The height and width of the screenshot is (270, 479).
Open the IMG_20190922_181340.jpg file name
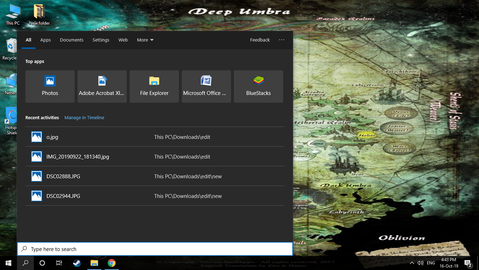coord(78,156)
